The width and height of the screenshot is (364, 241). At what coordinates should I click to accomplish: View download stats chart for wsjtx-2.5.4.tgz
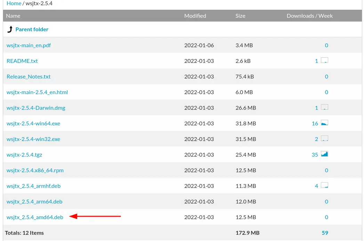pos(324,154)
